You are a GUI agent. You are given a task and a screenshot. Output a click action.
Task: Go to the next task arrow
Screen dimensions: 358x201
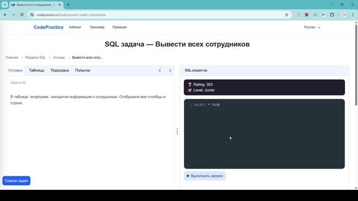170,70
